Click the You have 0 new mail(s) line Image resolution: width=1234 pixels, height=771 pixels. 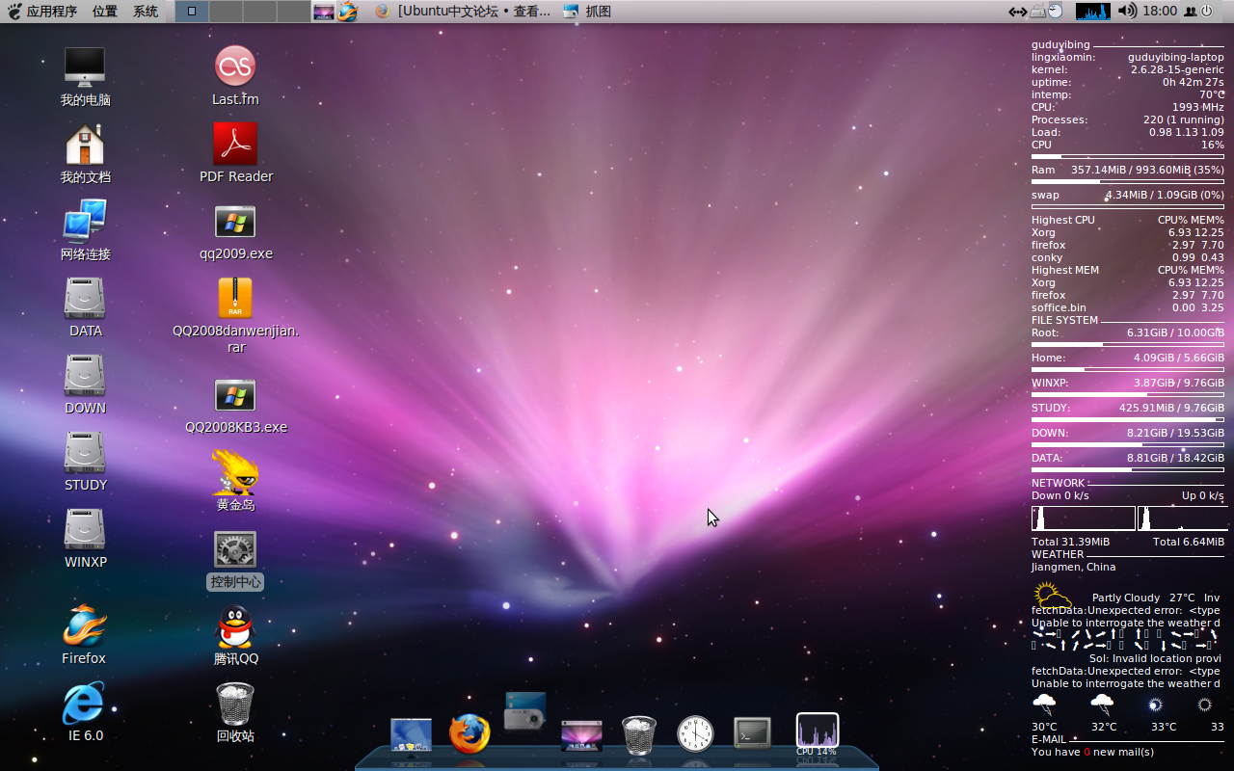click(1092, 752)
